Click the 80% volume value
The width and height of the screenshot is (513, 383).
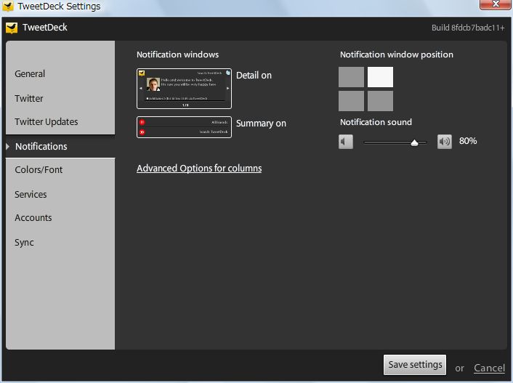[468, 141]
